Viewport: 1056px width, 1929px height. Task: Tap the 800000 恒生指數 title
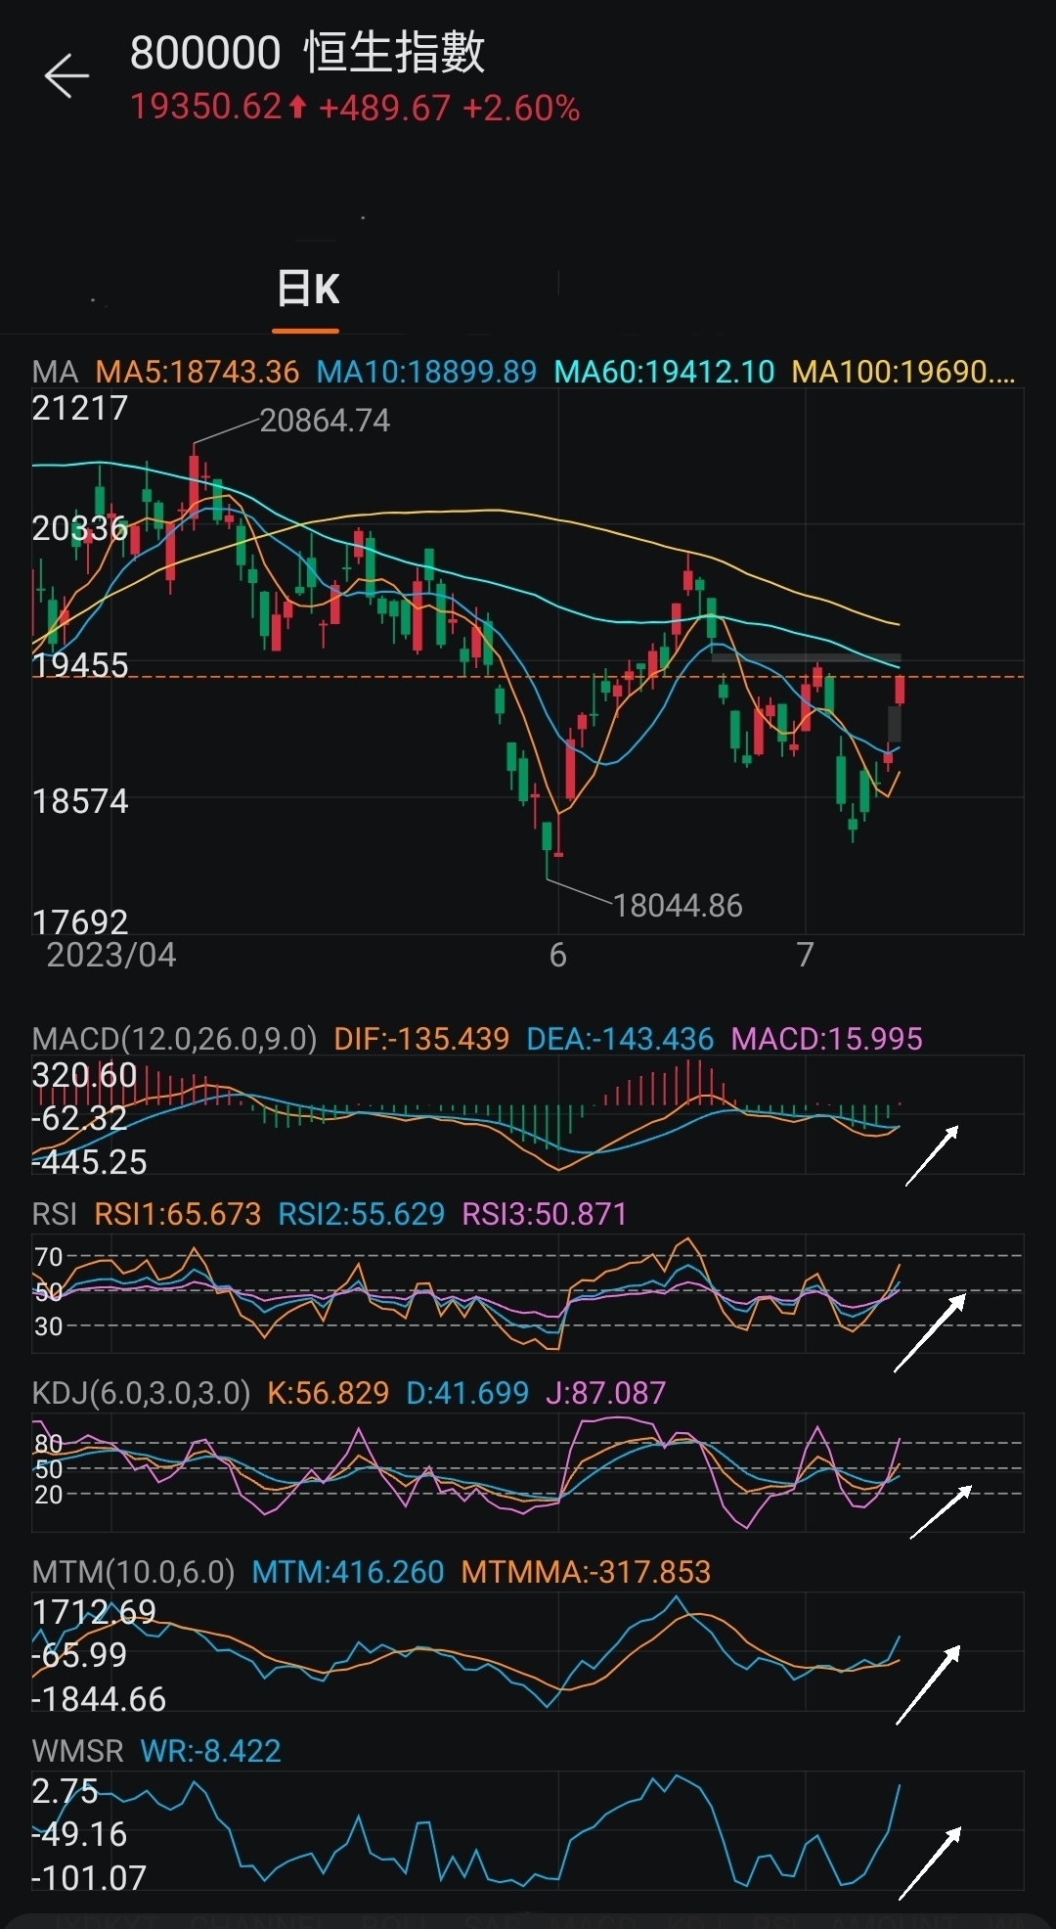pyautogui.click(x=307, y=52)
